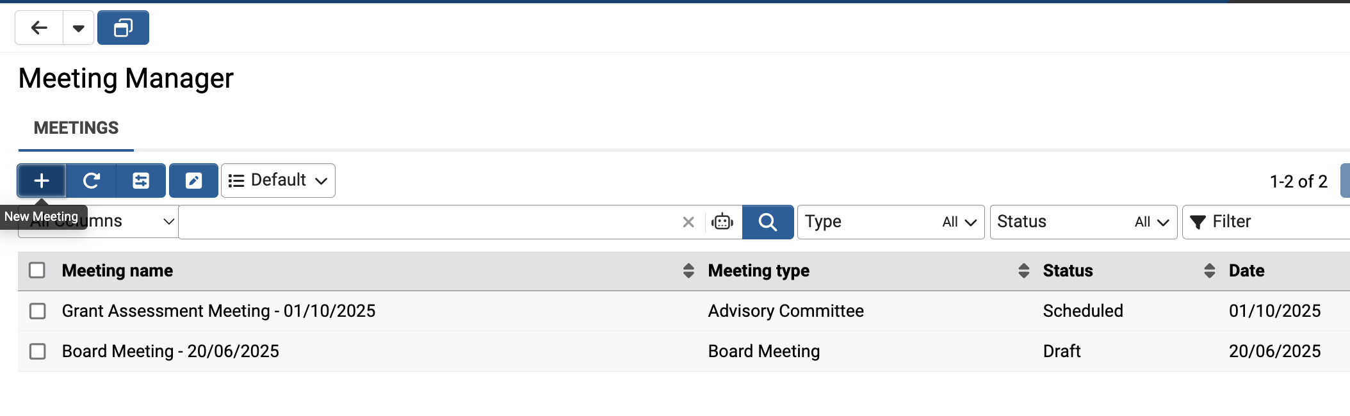This screenshot has height=416, width=1350.
Task: Clear the search field with X
Action: pos(688,222)
